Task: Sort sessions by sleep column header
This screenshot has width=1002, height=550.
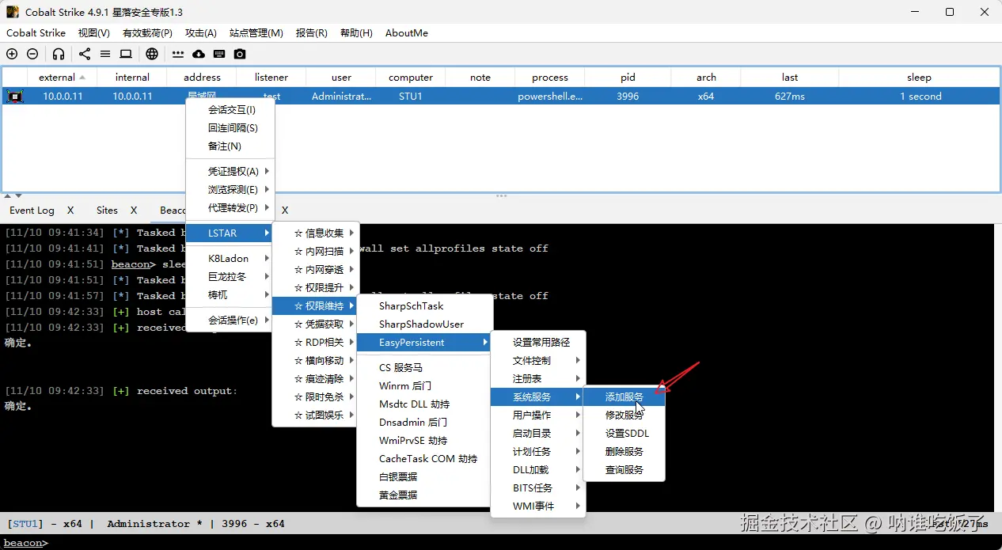Action: [x=919, y=78]
